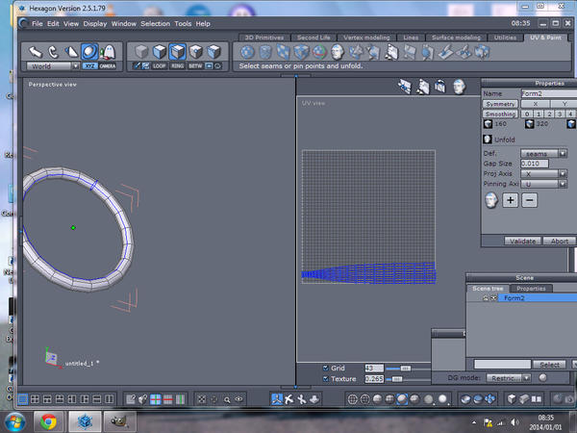This screenshot has width=577, height=433.
Task: Click the colored globe UV projection icon
Action: click(319, 52)
